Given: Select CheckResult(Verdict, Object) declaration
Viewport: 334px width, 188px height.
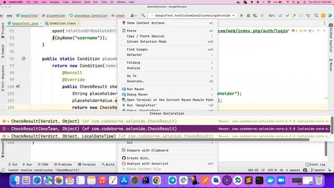Looking at the screenshot, I should tap(165, 121).
